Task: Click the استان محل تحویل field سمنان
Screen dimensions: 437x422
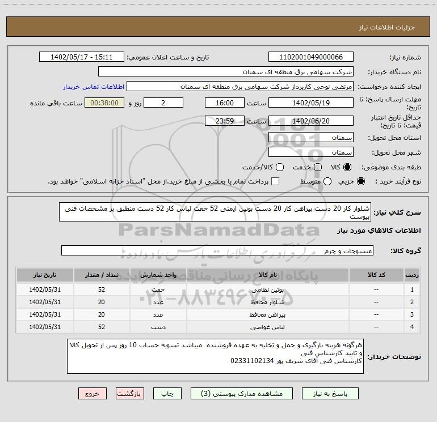Action: pos(311,138)
